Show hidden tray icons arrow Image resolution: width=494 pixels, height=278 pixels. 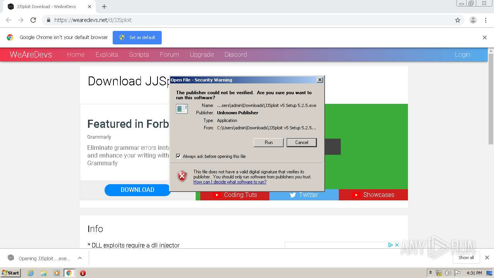pyautogui.click(x=430, y=273)
